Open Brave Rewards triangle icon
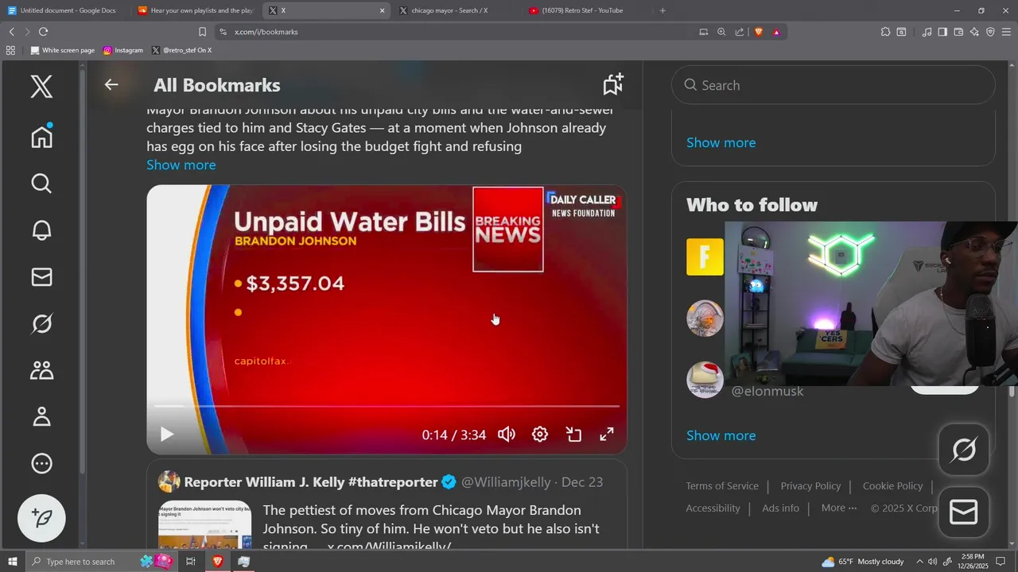Viewport: 1018px width, 572px height. click(x=776, y=32)
